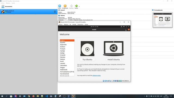The height and width of the screenshot is (98, 174).
Task: Click CTRL DERECHA host key indicator
Action: point(125,81)
